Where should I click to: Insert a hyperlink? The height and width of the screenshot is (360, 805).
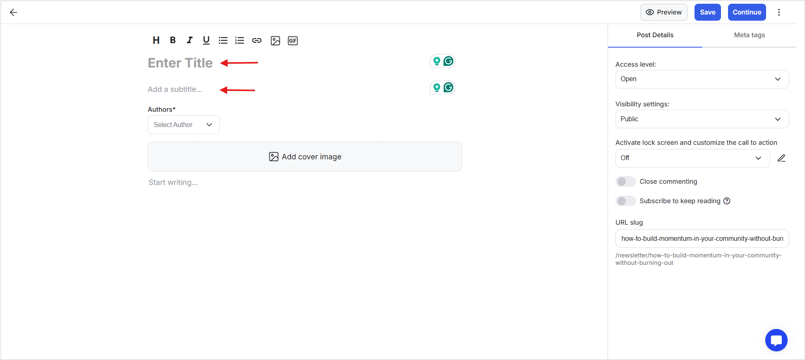point(257,41)
